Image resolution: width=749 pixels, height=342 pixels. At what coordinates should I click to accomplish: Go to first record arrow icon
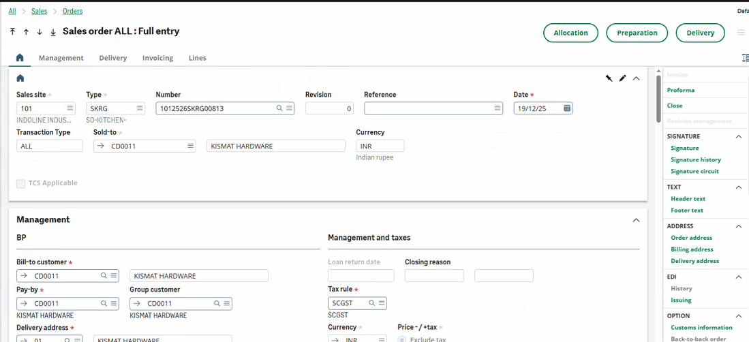(12, 31)
